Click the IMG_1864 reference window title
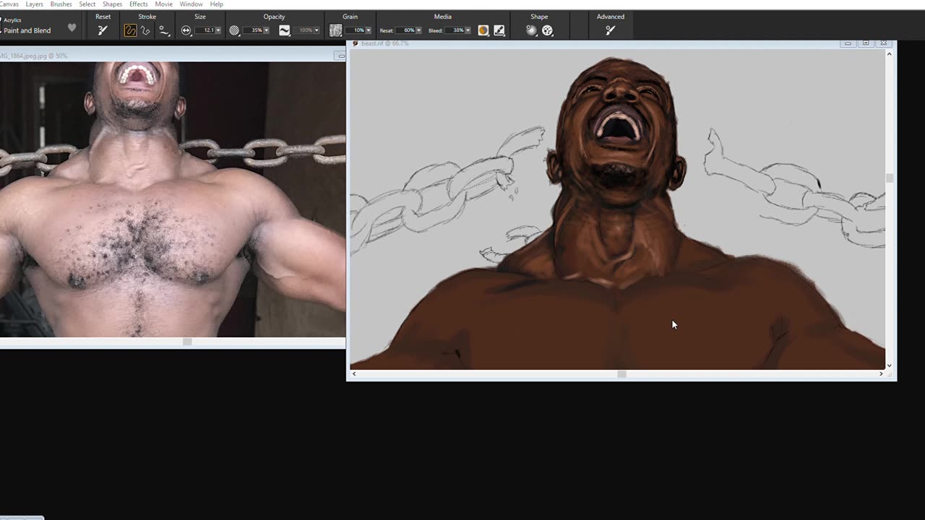Screen dimensions: 925x520 coord(33,56)
